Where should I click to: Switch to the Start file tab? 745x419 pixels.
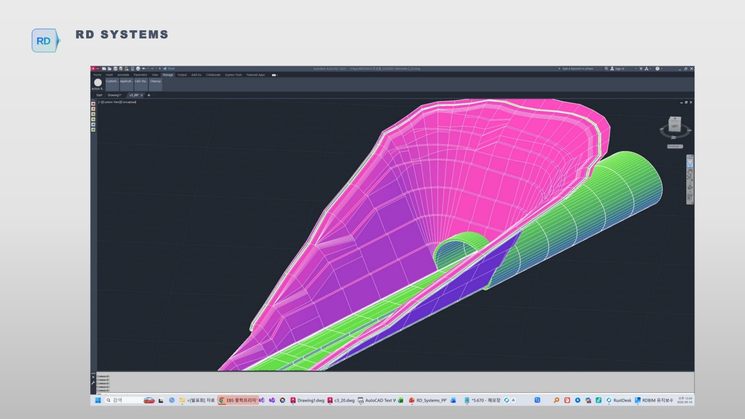(x=99, y=95)
